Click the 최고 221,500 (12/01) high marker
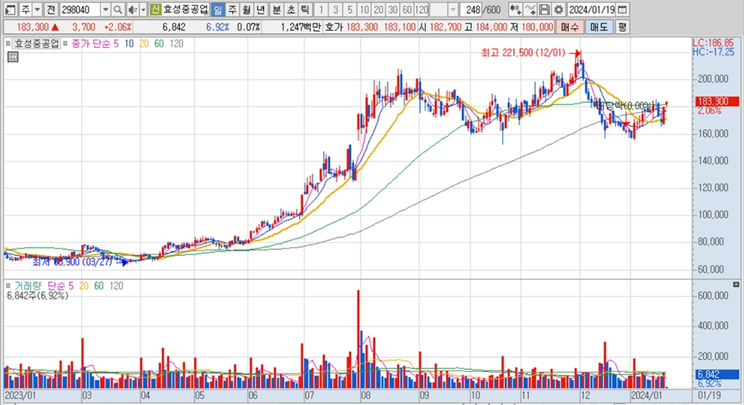 tap(523, 52)
